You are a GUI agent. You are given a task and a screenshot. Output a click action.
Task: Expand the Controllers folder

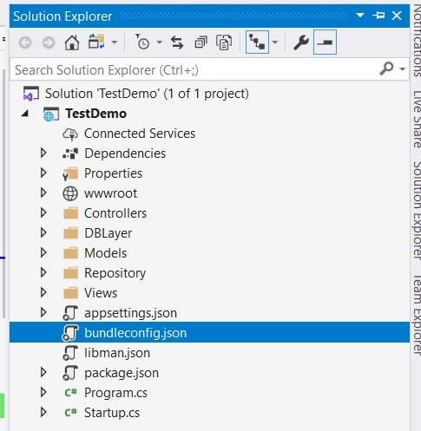43,212
